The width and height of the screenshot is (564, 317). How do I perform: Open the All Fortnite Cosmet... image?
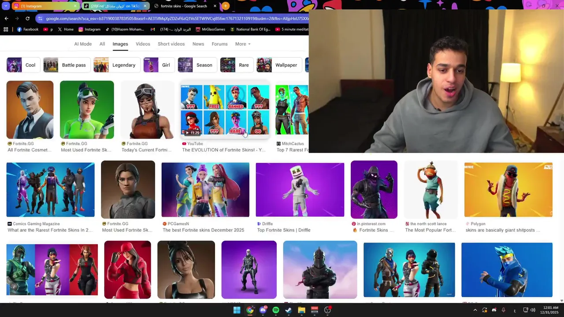tap(30, 110)
